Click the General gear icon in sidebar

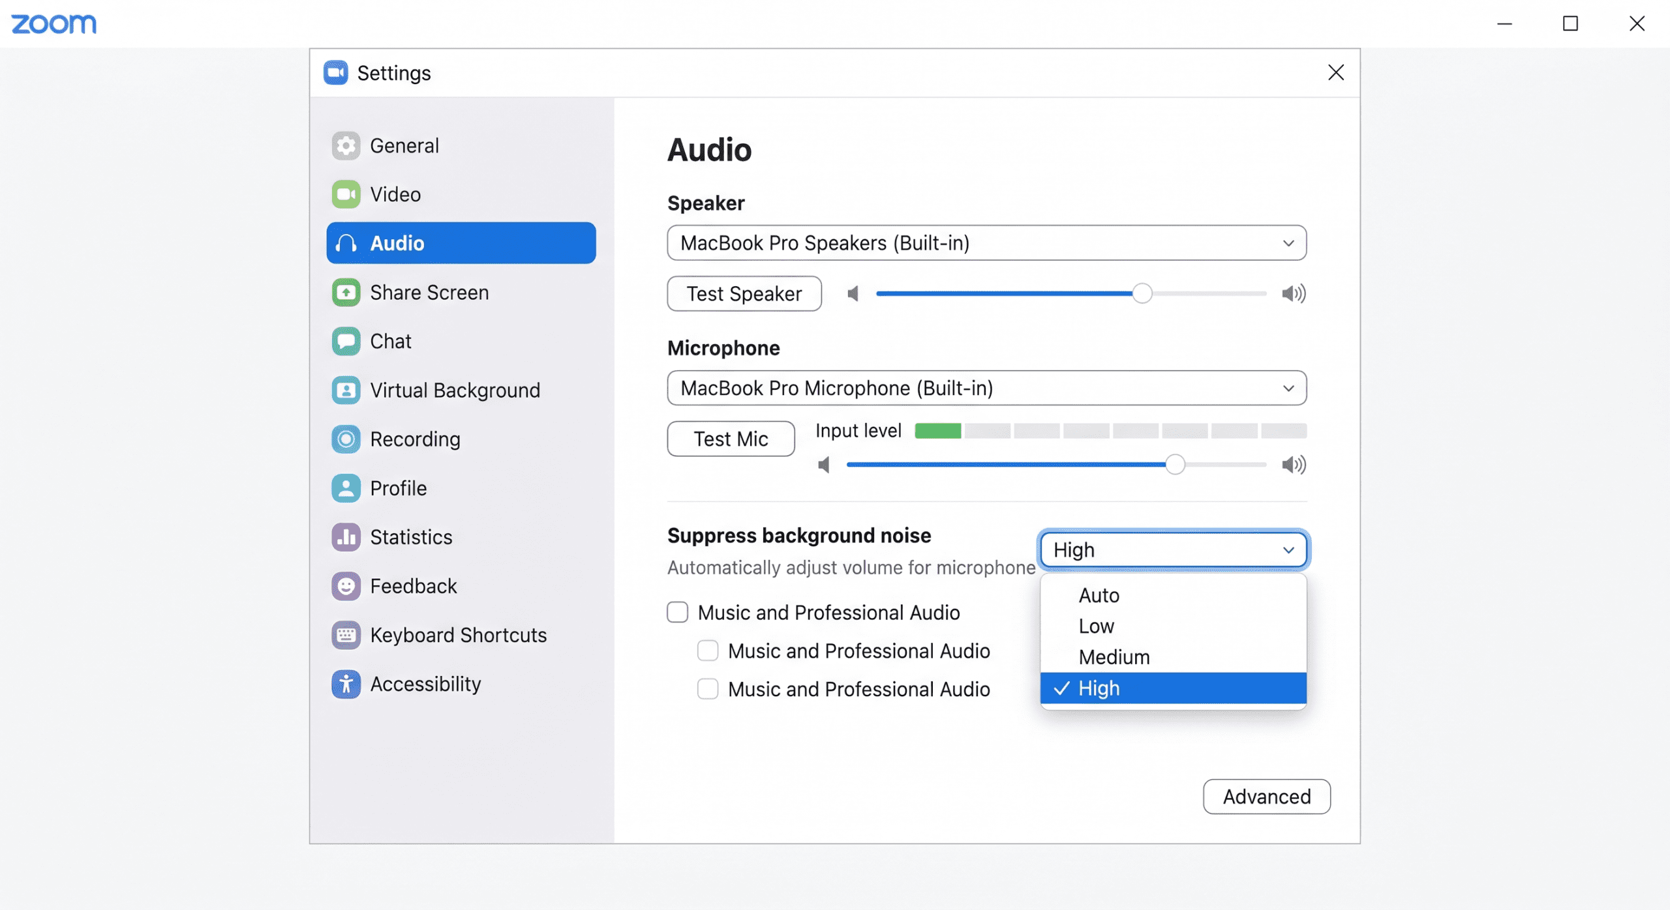pos(346,145)
